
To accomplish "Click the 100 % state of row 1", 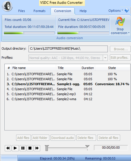I will (112, 74).
